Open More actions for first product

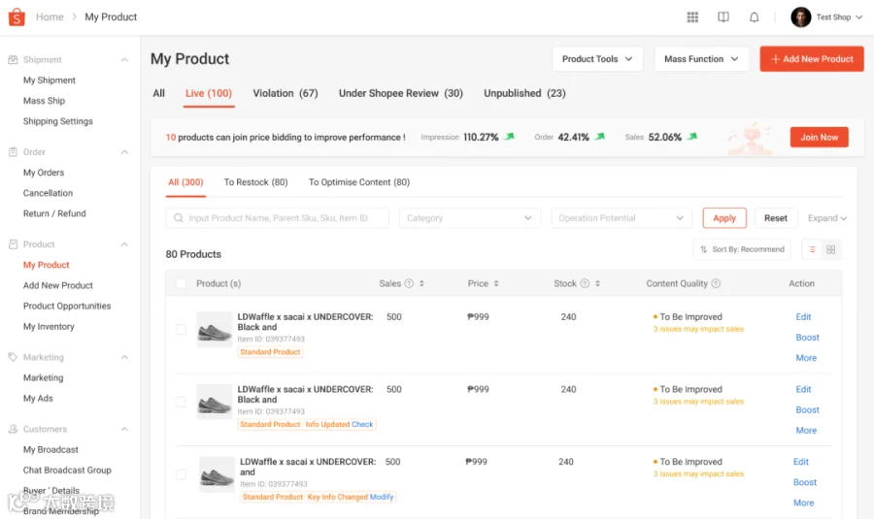pos(806,358)
